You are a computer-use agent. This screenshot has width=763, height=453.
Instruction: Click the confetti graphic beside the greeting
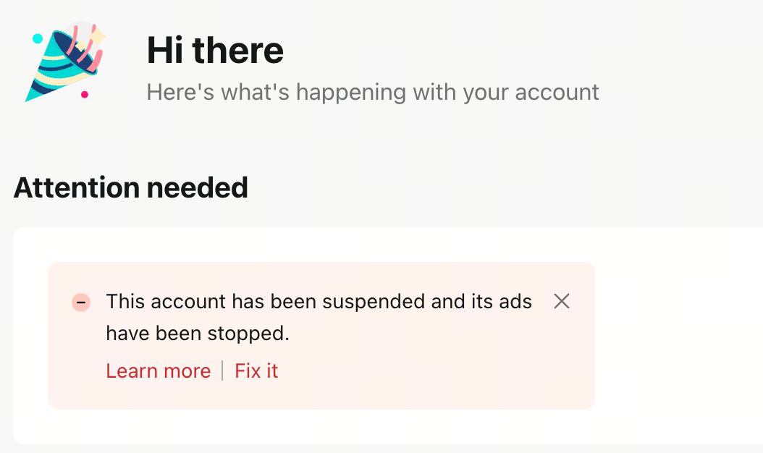click(x=64, y=62)
